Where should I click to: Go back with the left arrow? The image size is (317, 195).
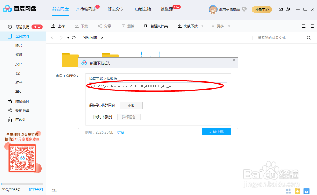[x=53, y=38]
